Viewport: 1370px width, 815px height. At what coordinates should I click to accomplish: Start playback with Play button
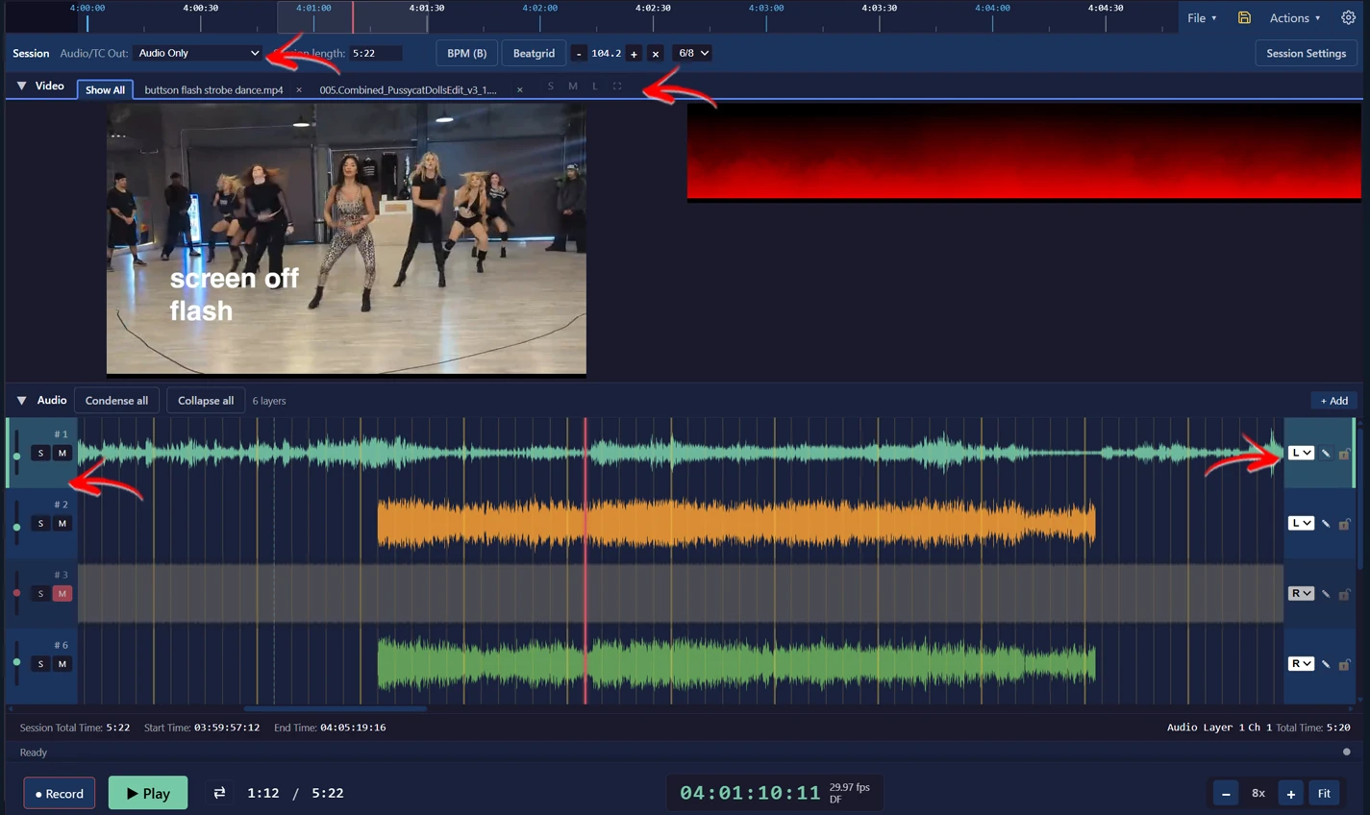148,793
